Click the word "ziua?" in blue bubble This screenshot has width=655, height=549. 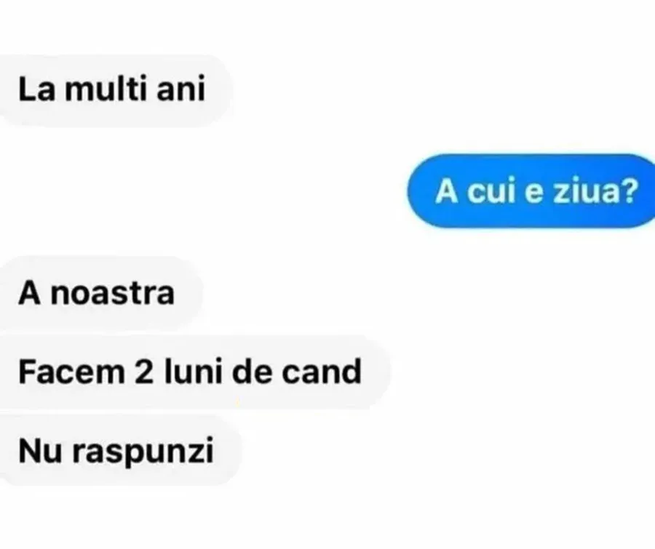(x=596, y=191)
